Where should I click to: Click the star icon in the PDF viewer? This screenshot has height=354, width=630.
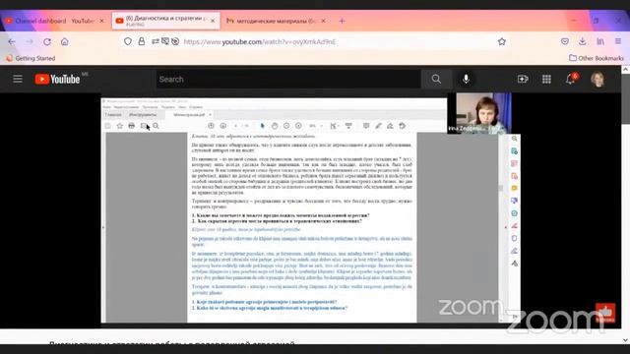click(120, 126)
